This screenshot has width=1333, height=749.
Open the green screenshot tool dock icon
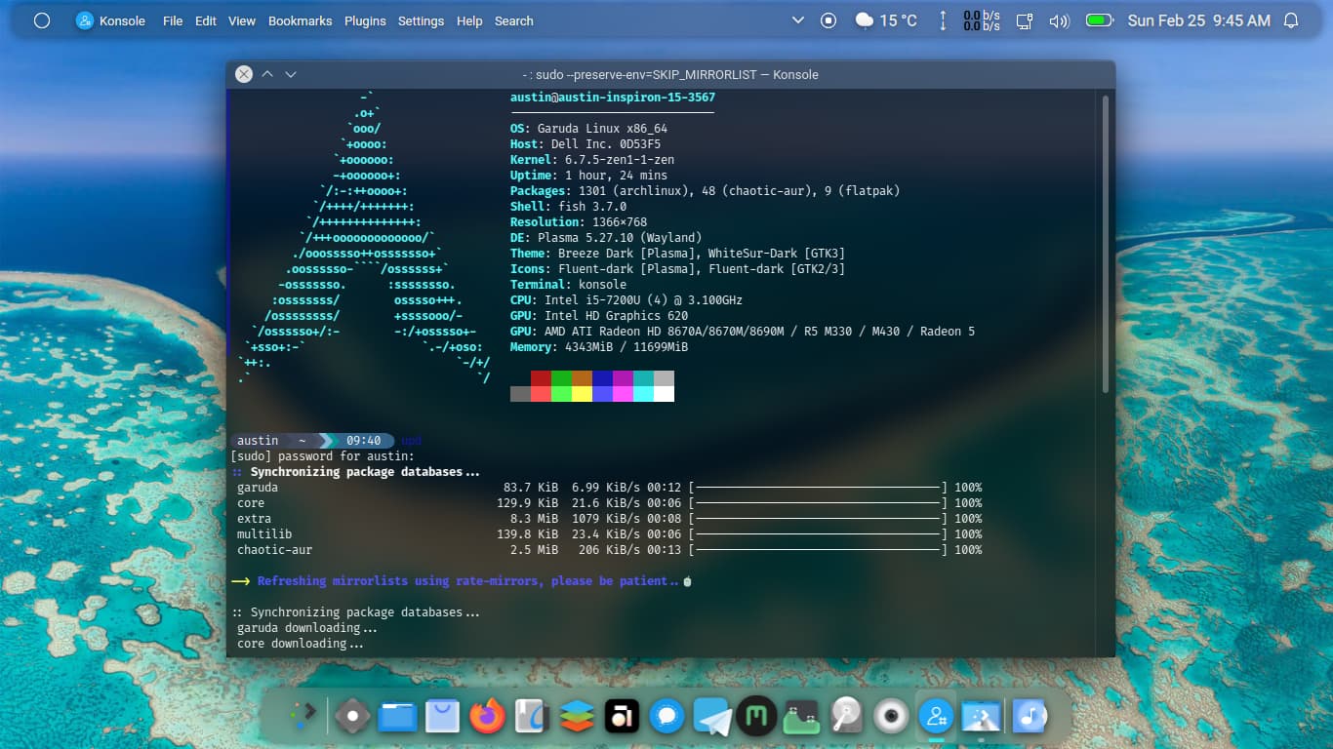(801, 717)
